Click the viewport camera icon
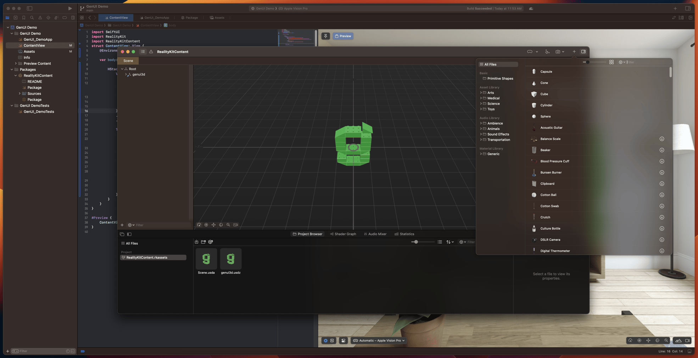Image resolution: width=698 pixels, height=358 pixels. (235, 225)
